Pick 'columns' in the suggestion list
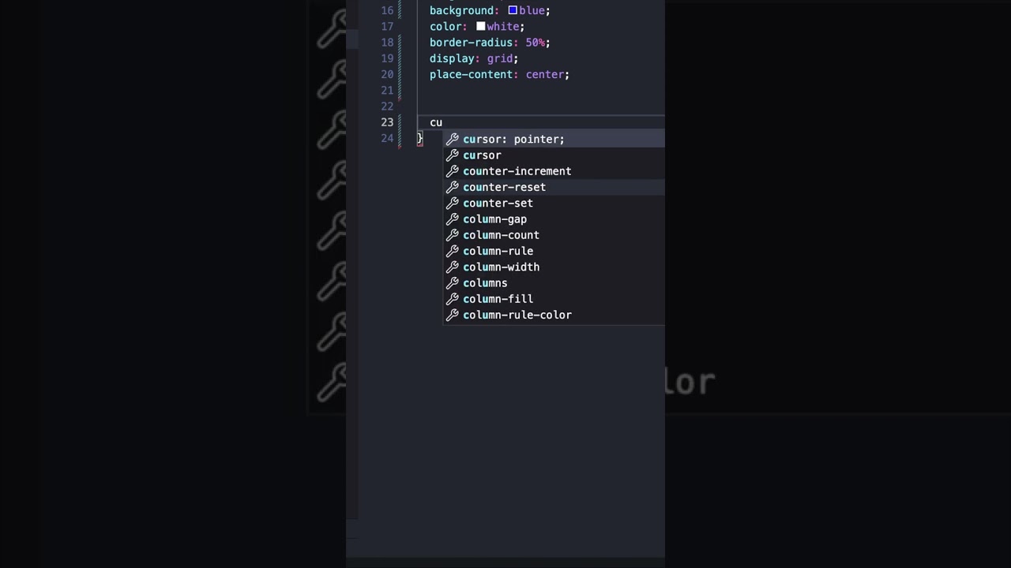 click(554, 283)
